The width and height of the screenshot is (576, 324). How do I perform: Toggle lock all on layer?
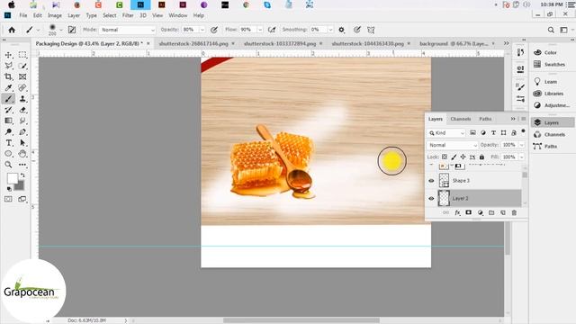pos(482,157)
